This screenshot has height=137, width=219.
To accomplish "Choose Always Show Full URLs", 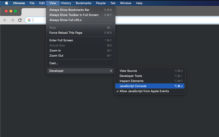I will pyautogui.click(x=81, y=20).
